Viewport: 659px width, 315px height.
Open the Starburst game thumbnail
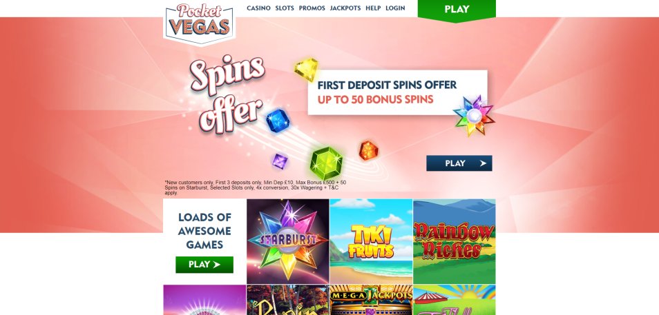coord(288,241)
